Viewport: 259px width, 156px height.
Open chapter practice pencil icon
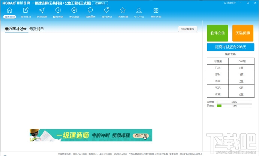pos(26,10)
